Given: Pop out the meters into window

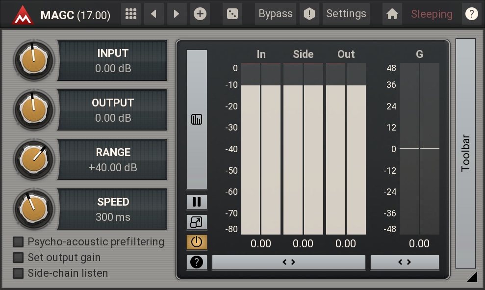Looking at the screenshot, I should coord(197,222).
